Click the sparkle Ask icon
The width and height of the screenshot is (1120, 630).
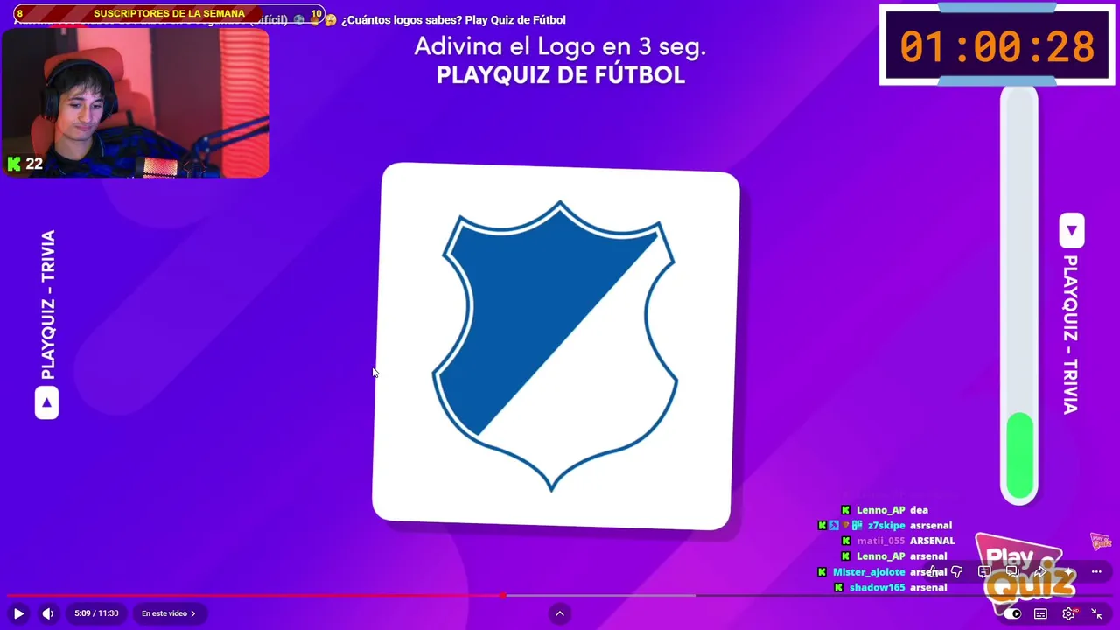(x=1068, y=572)
